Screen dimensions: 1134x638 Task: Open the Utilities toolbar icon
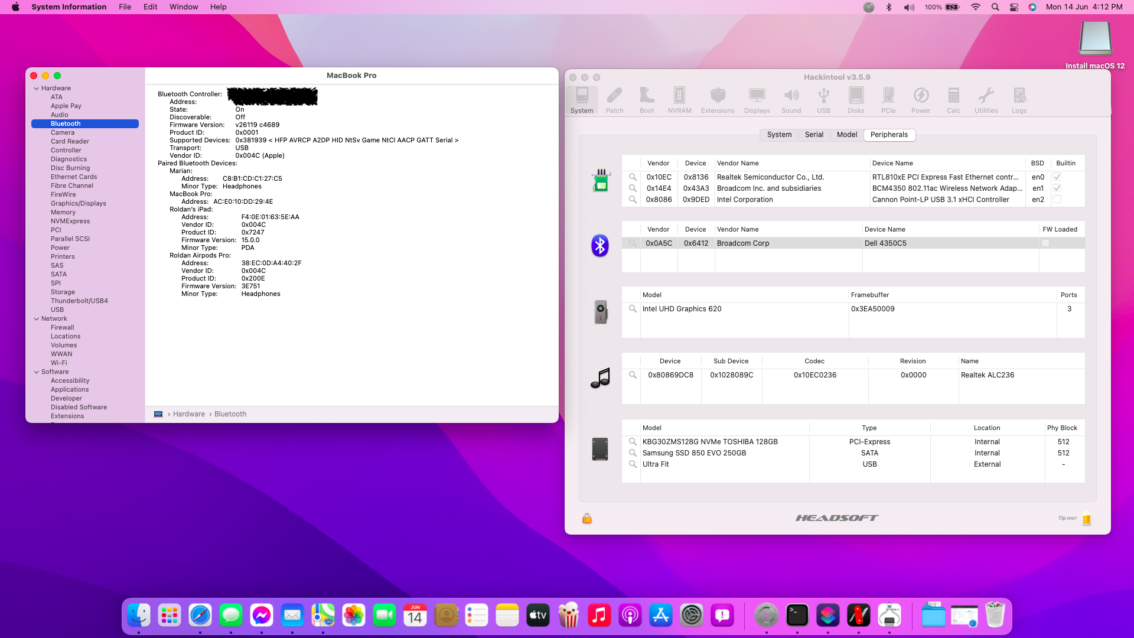(986, 100)
